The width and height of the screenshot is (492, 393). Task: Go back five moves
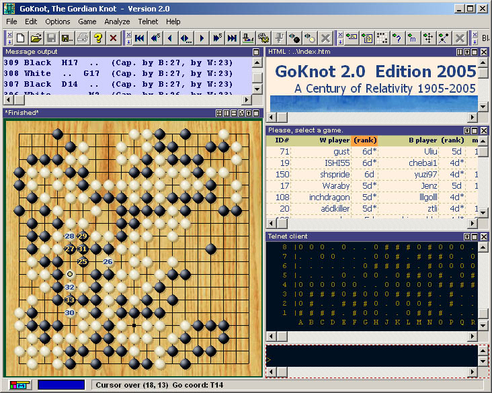coord(155,38)
